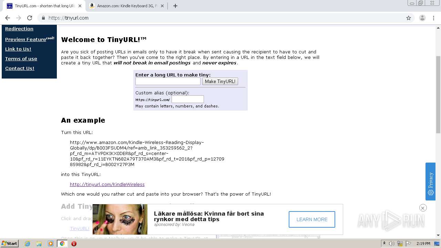Image resolution: width=441 pixels, height=248 pixels.
Task: Click the Läkare mållösa ad headline
Action: click(x=209, y=216)
